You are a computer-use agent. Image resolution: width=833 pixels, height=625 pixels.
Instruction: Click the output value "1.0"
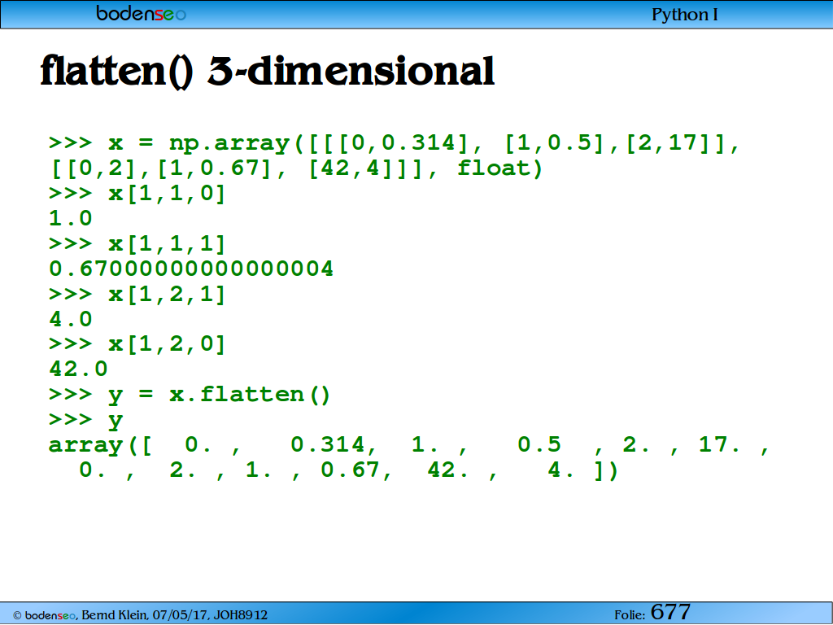(x=70, y=218)
